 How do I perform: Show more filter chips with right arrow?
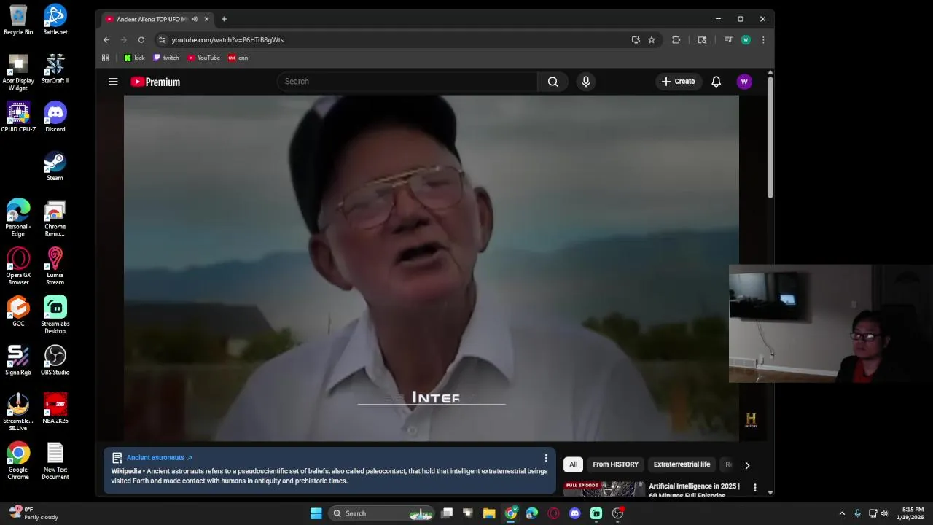pyautogui.click(x=747, y=465)
